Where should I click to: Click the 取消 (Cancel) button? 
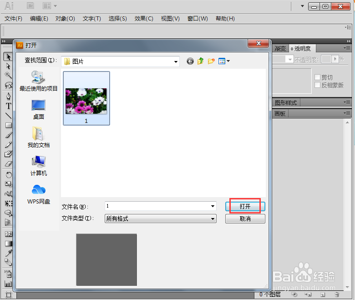coord(245,219)
